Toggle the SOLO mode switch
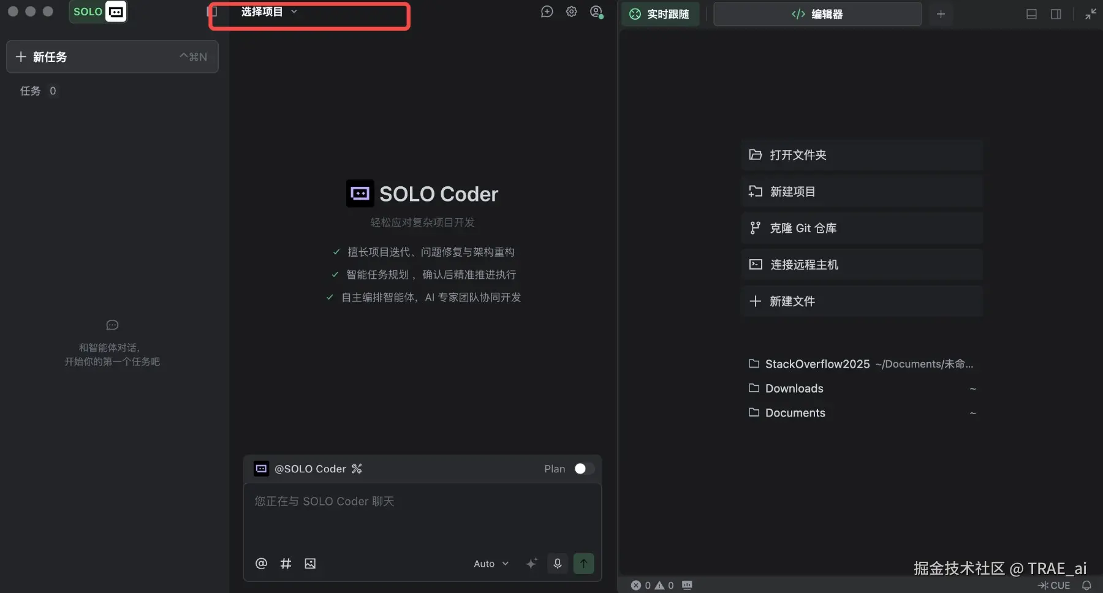This screenshot has width=1103, height=593. pos(98,12)
